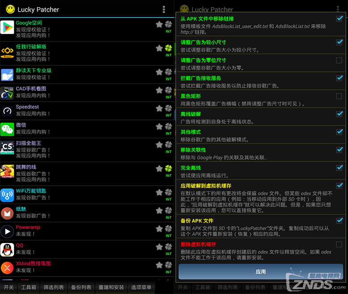Viewport: 348px width, 294px height.
Task: Tap the WiFi万能钥匙 app icon
Action: coord(7,195)
